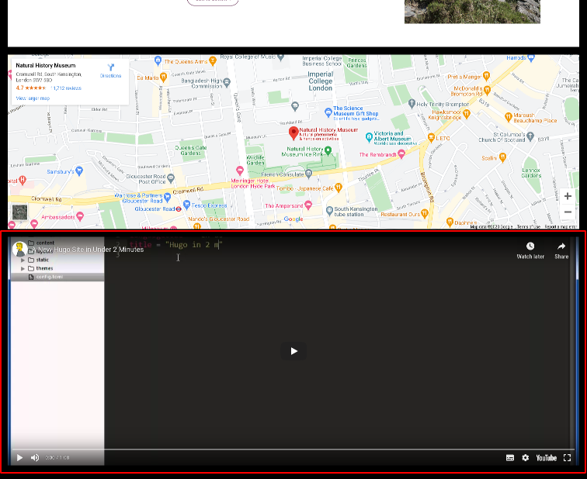Click the Bangladesh High Commission marker

pyautogui.click(x=227, y=81)
